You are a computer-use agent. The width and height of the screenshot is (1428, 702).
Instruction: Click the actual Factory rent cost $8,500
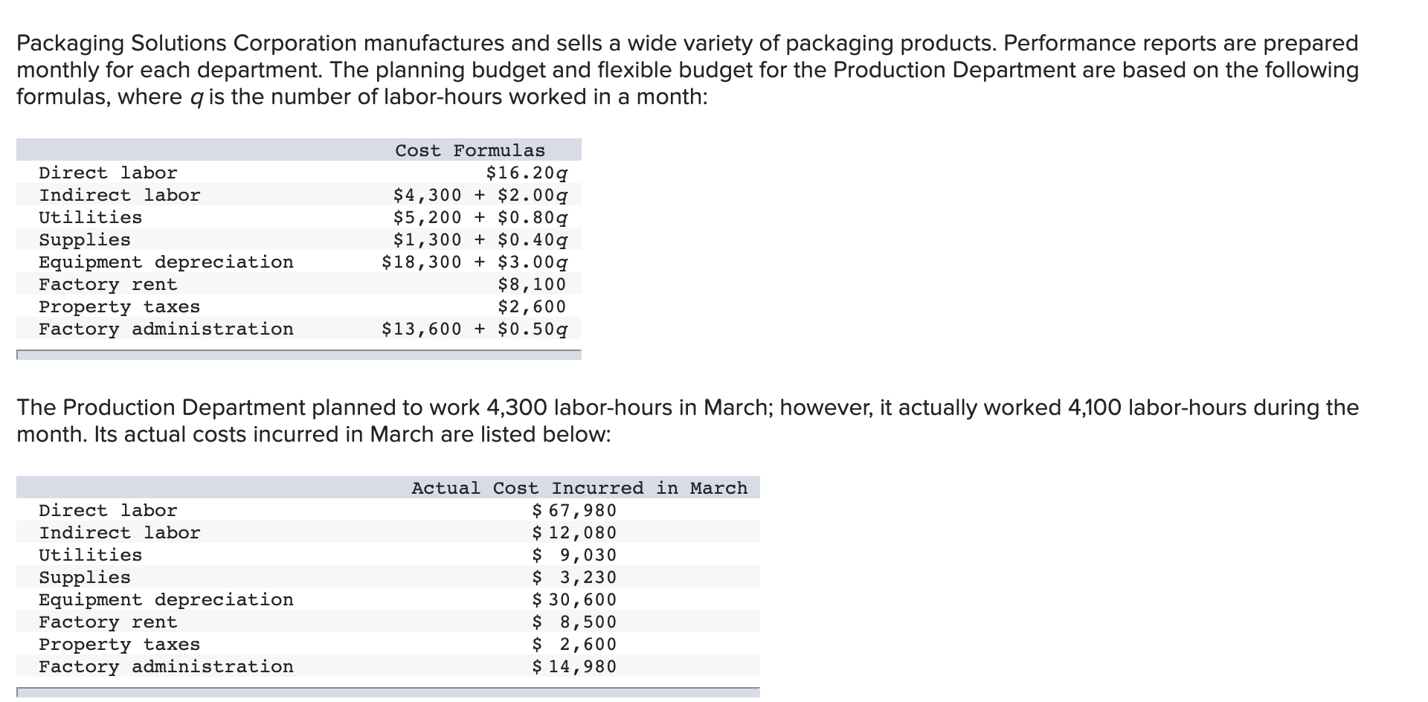[x=575, y=622]
